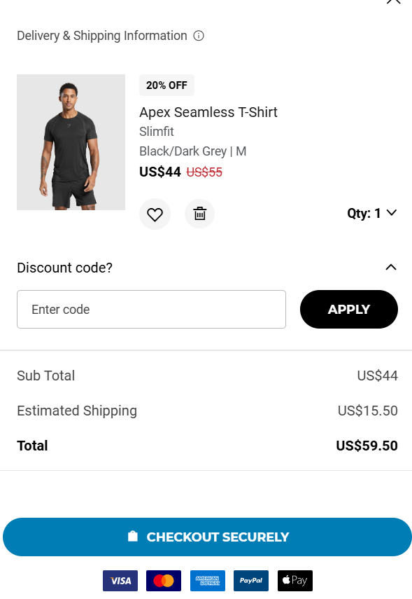412x599 pixels.
Task: Click the PayPal payment icon
Action: [x=251, y=581]
